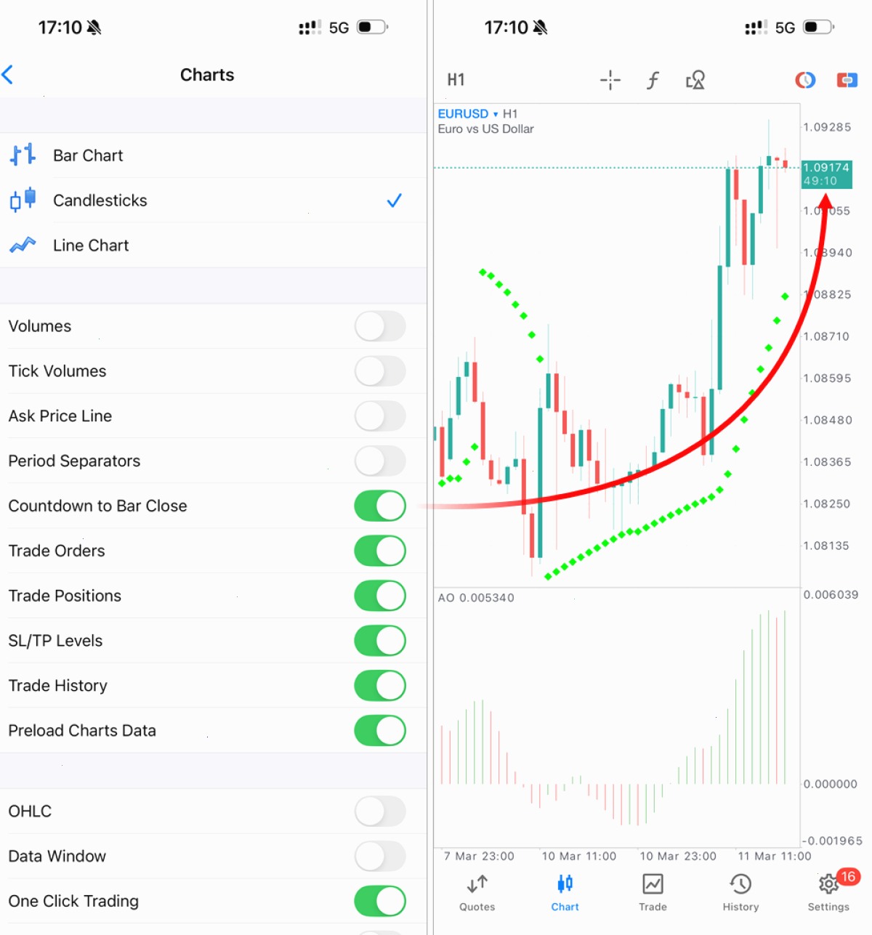Image resolution: width=872 pixels, height=935 pixels.
Task: Tap the blue new order icon
Action: pyautogui.click(x=847, y=80)
